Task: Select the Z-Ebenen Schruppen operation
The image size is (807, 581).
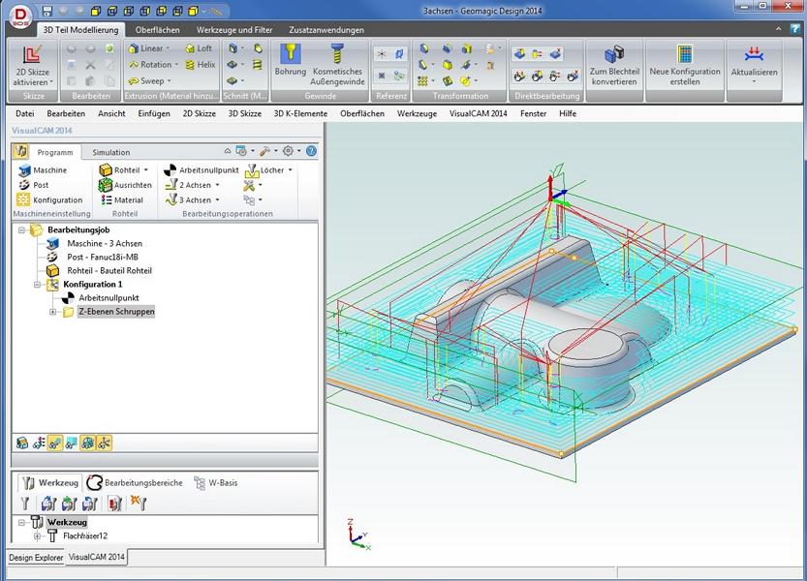Action: click(x=116, y=312)
